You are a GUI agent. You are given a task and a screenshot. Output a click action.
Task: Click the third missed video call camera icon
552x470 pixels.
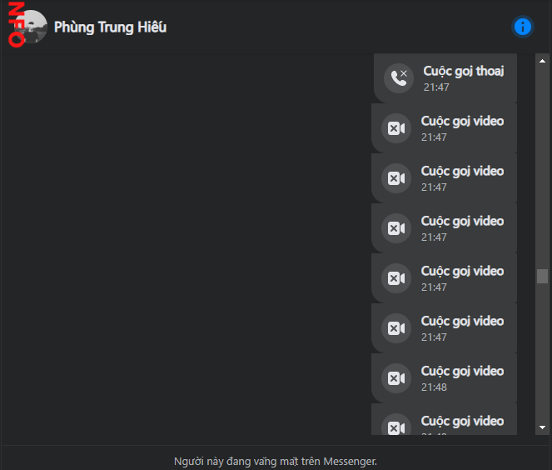(x=395, y=229)
